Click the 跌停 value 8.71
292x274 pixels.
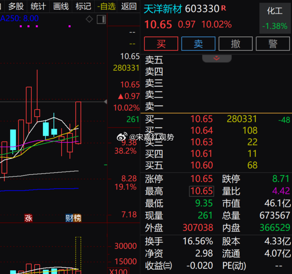coord(280,179)
